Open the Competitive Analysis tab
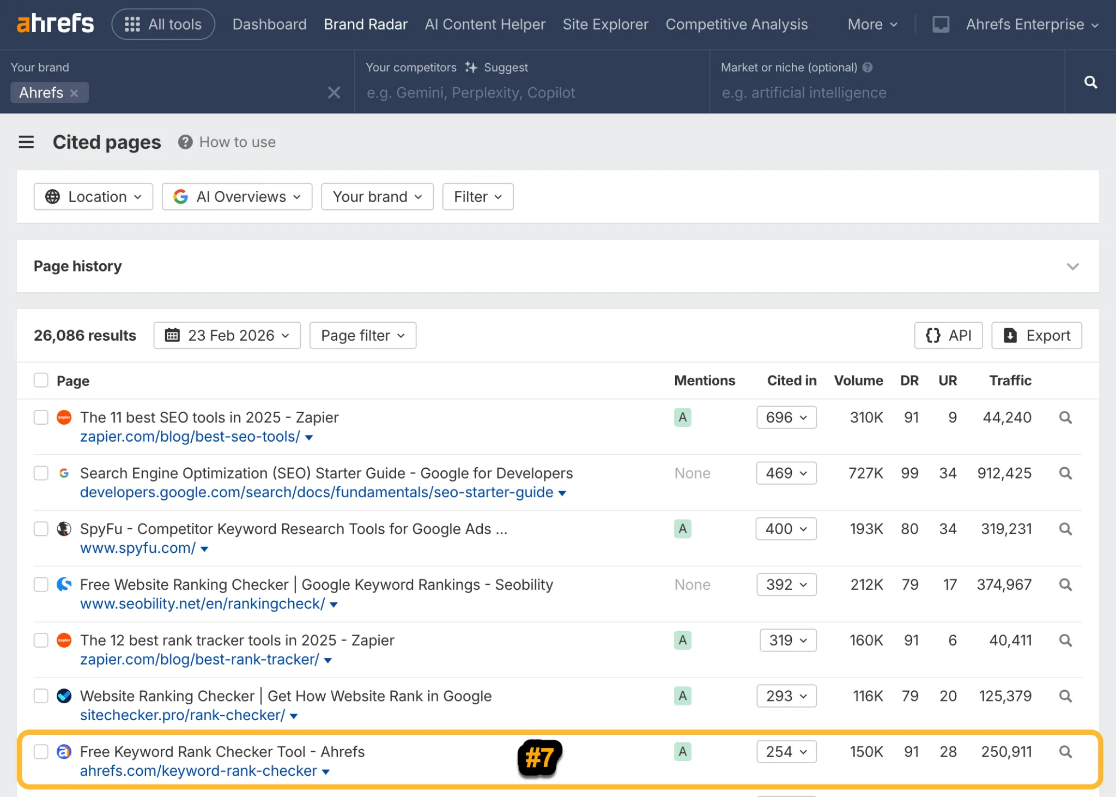 coord(737,24)
